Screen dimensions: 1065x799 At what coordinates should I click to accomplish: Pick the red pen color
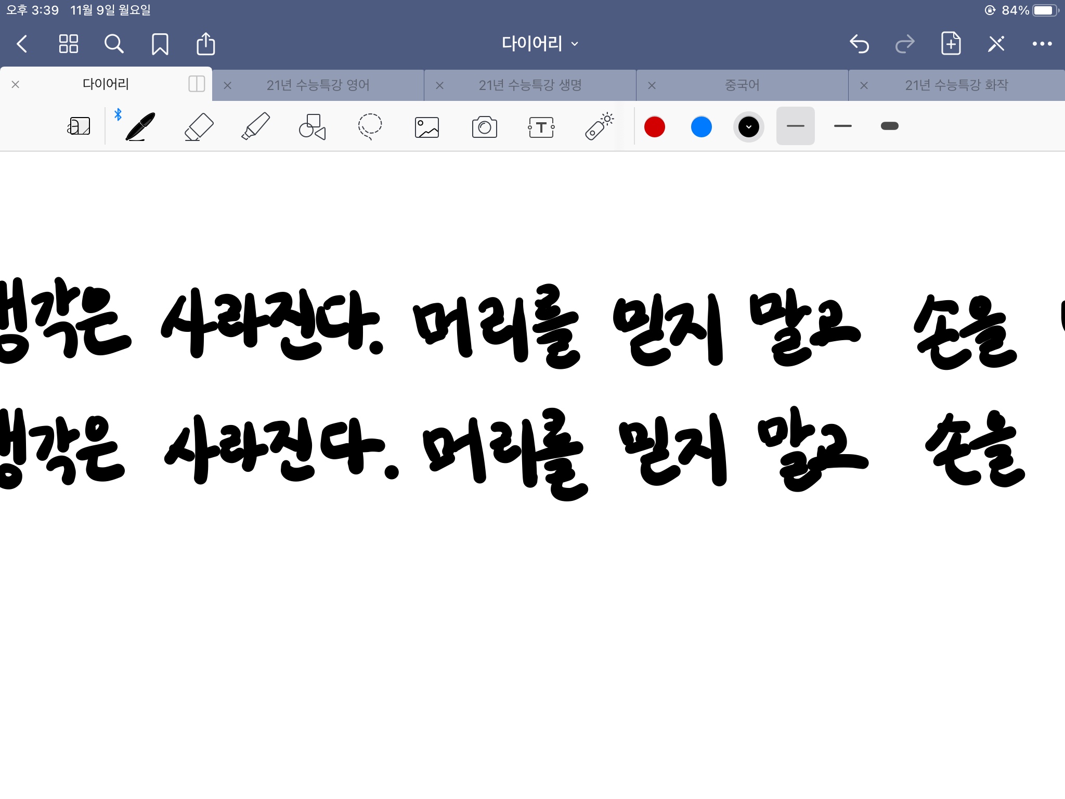point(654,127)
